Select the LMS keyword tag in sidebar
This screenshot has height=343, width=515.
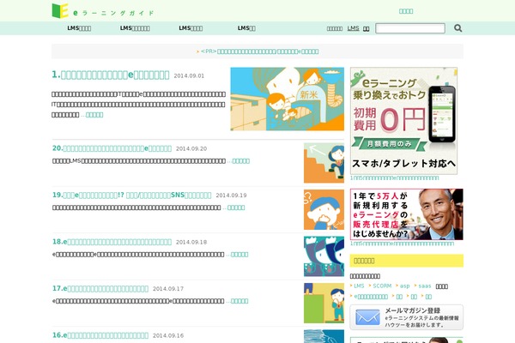pyautogui.click(x=359, y=286)
